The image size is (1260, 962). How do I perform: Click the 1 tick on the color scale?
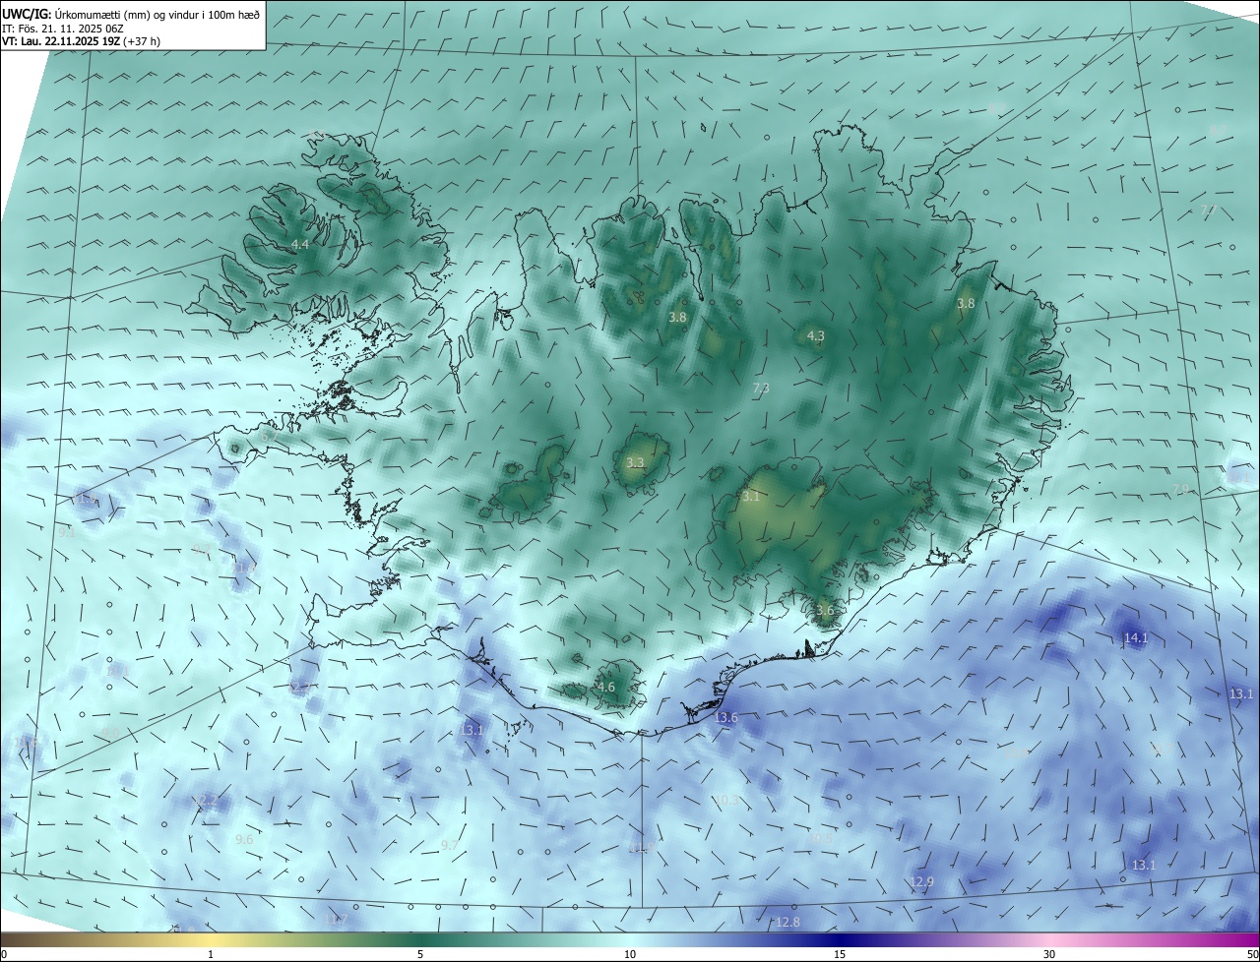[211, 955]
